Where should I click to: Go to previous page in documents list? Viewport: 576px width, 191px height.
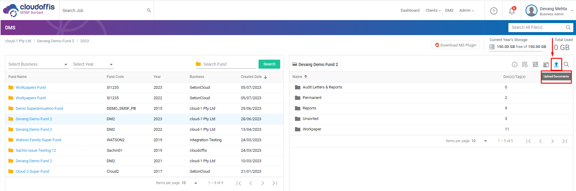click(541, 141)
